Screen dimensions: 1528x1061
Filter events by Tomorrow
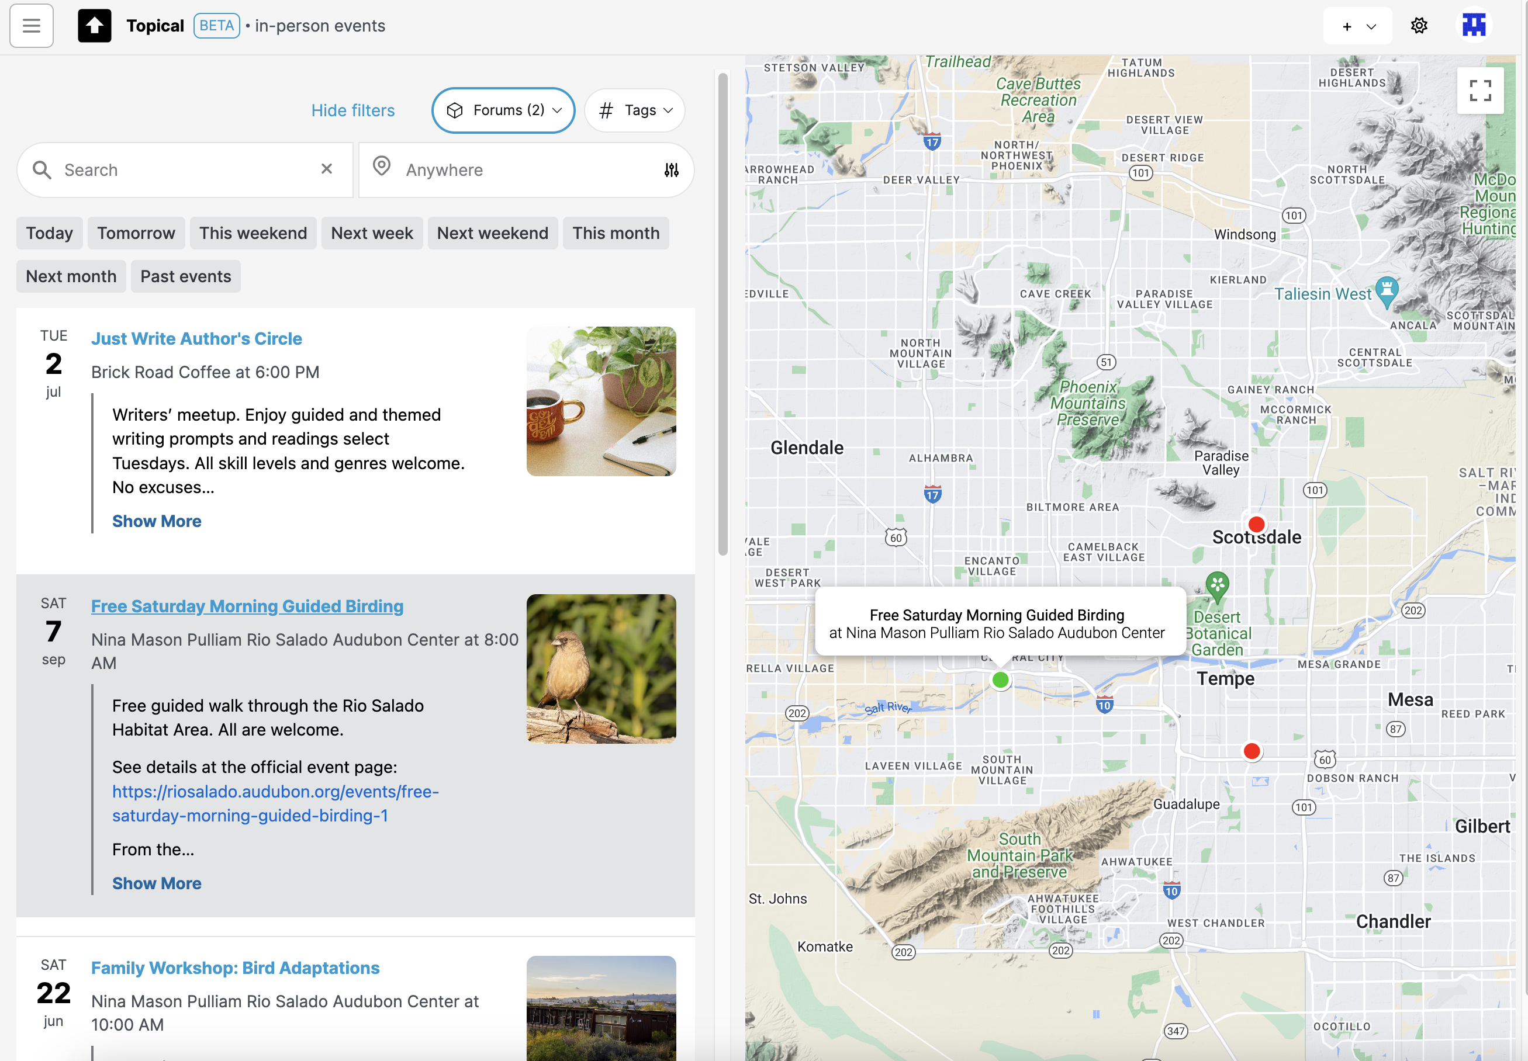136,233
